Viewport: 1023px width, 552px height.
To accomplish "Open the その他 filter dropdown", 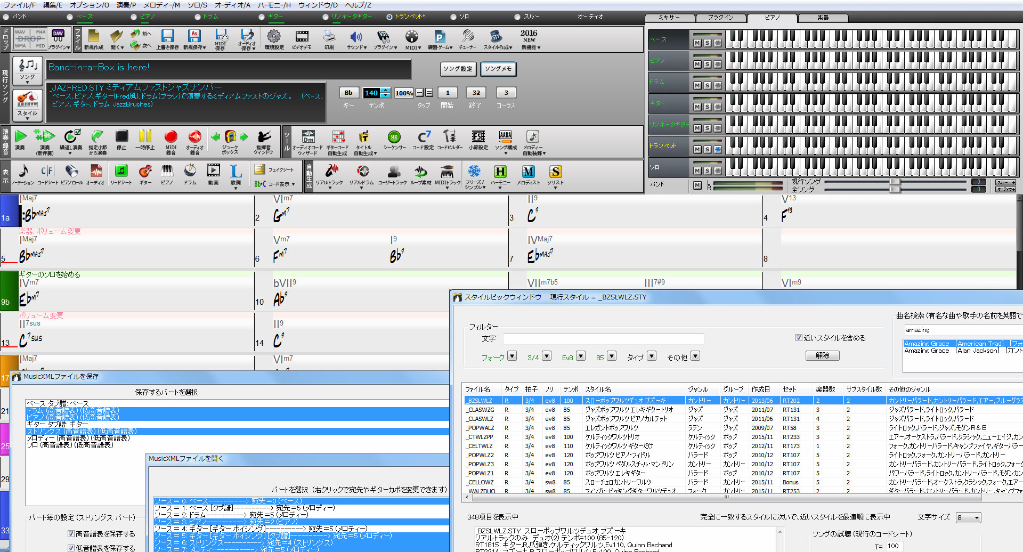I will (x=695, y=356).
